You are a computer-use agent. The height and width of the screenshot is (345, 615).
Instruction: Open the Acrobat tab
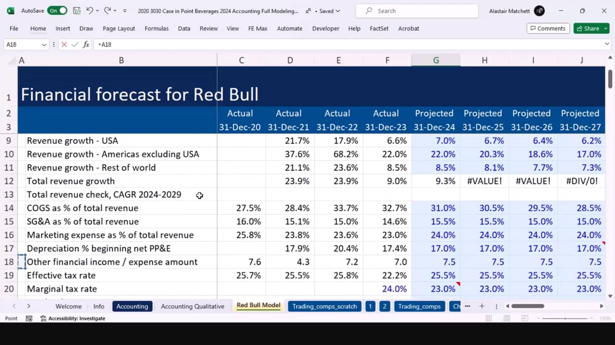pos(408,29)
